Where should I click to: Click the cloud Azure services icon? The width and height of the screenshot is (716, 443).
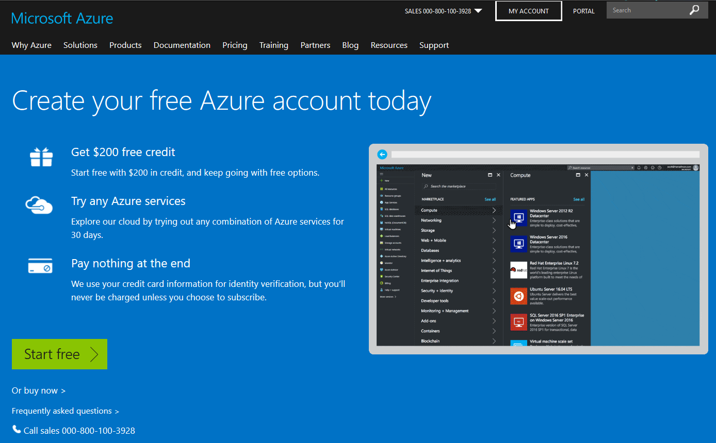pos(39,205)
